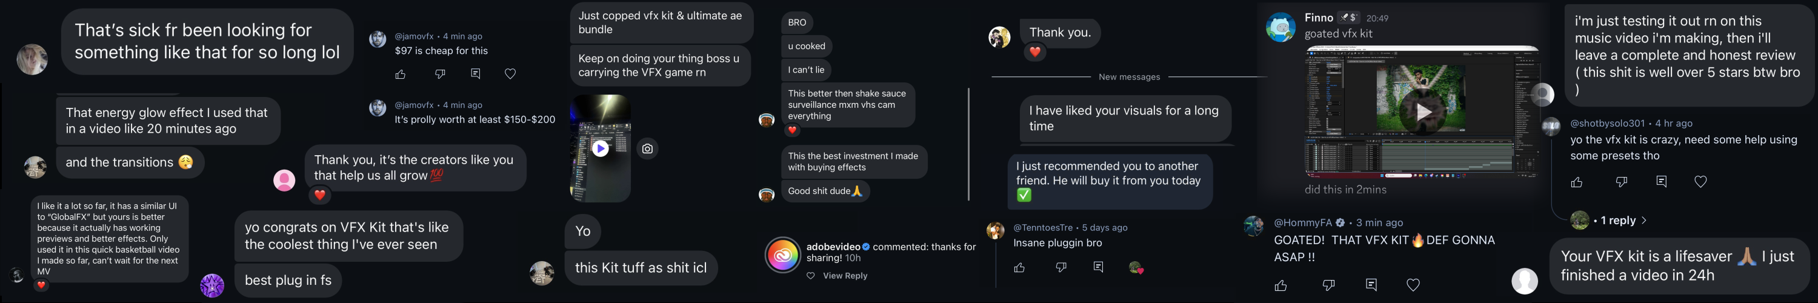The height and width of the screenshot is (303, 1818).
Task: Click reply icon under "$97 is cheap" comment
Action: click(x=476, y=74)
